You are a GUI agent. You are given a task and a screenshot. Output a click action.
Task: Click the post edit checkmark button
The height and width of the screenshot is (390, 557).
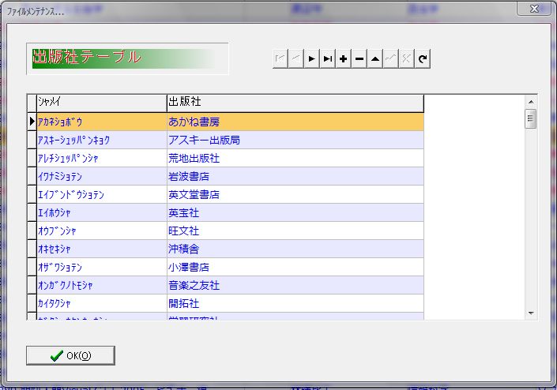pyautogui.click(x=391, y=59)
